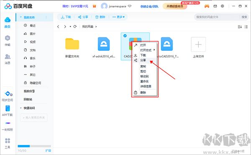Open the 我的文件 three-dot options
Screen dimensions: 251x155
click(46, 17)
